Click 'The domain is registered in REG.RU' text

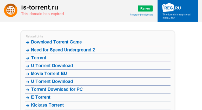pos(176,16)
